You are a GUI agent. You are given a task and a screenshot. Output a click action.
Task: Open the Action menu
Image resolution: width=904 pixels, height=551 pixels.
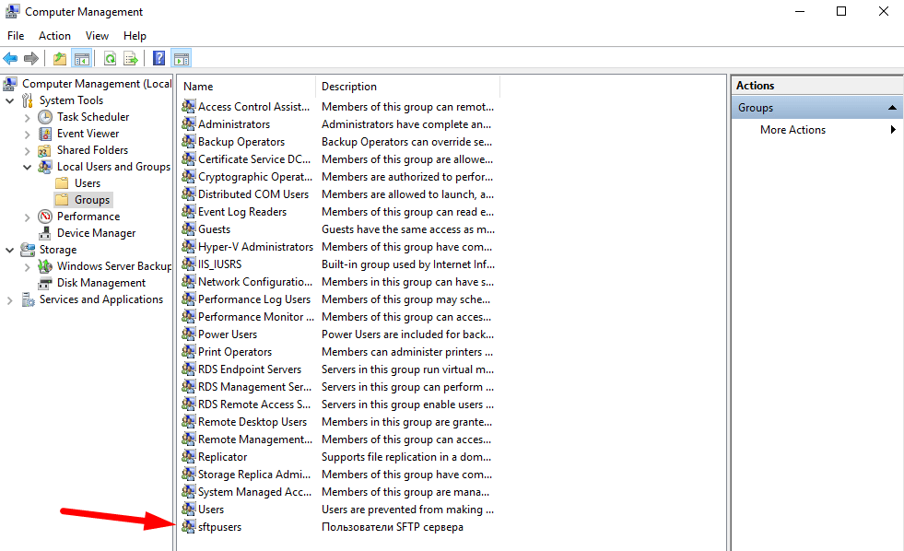(54, 36)
